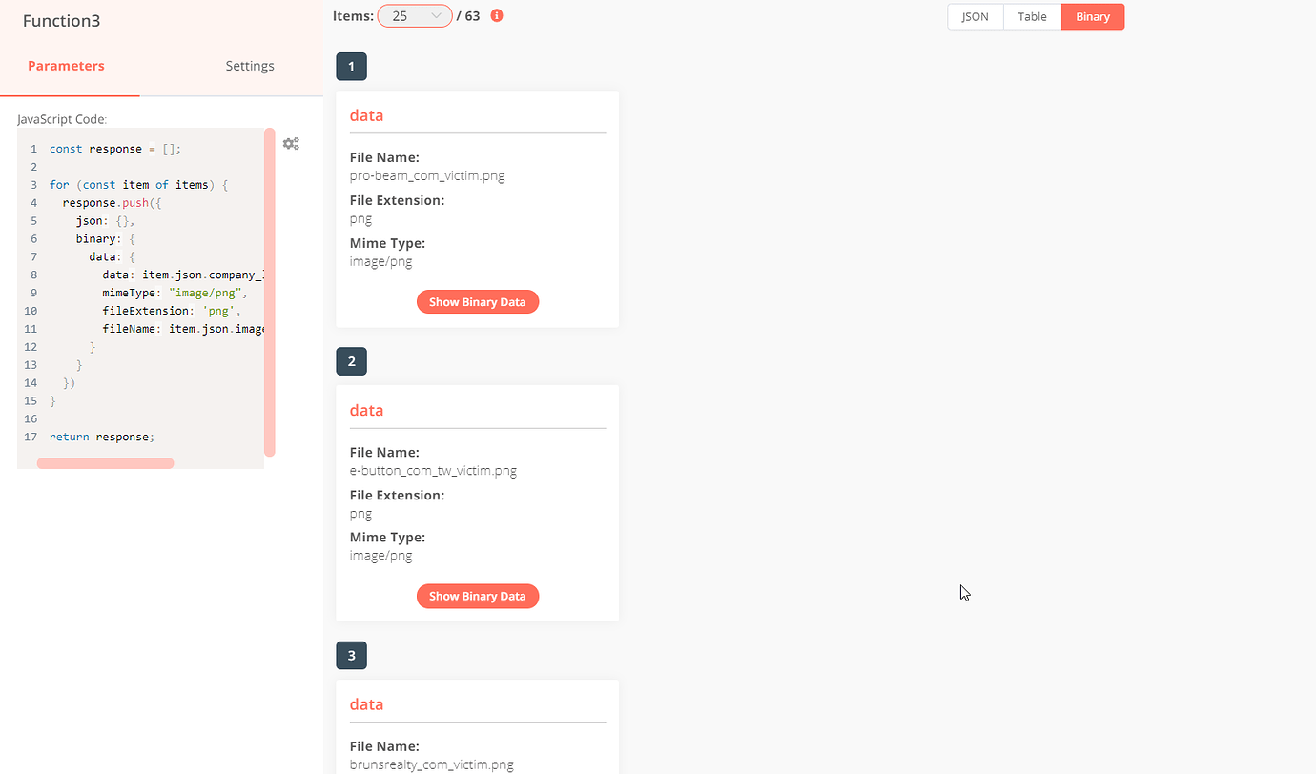Screen dimensions: 1316x774
Task: Show Binary Data for e-button_com_tw_victim.png
Action: click(x=478, y=597)
